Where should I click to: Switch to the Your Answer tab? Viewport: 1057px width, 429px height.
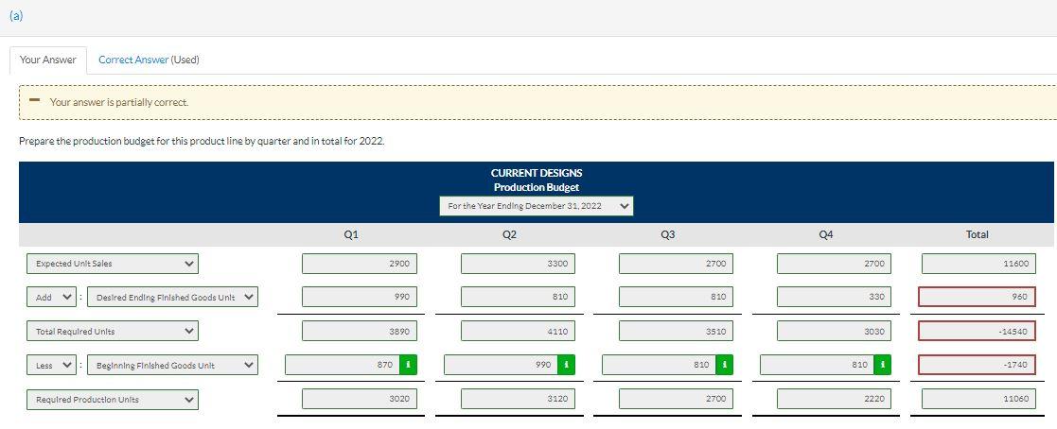click(x=48, y=60)
